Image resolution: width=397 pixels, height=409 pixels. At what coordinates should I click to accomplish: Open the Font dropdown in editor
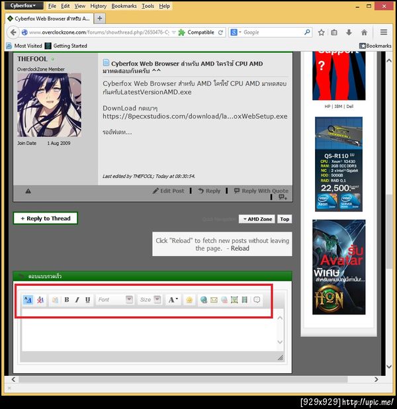[x=114, y=300]
